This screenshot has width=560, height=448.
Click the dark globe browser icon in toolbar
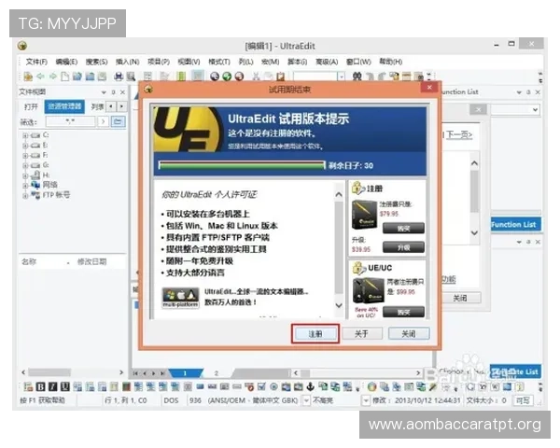[x=215, y=77]
